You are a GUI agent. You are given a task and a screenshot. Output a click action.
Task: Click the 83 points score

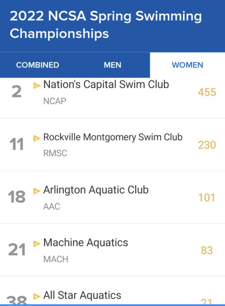coord(207,250)
